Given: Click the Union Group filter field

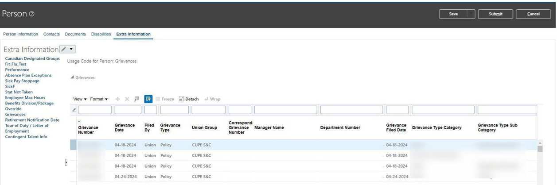Looking at the screenshot, I should pyautogui.click(x=209, y=110).
